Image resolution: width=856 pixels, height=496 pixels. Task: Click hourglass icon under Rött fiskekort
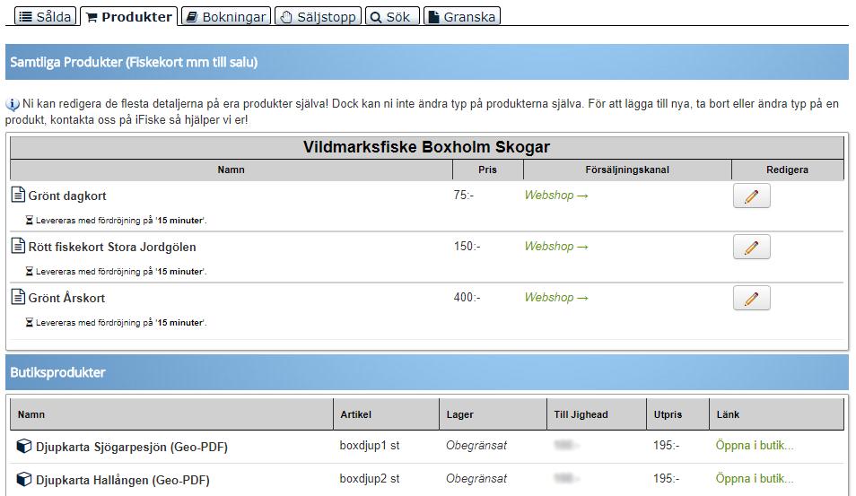(30, 271)
